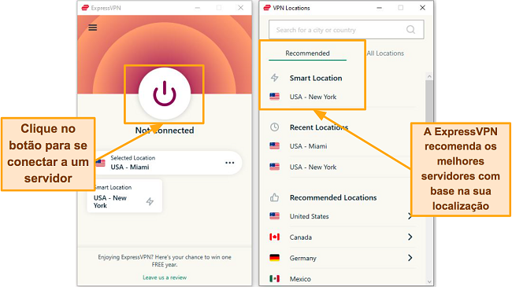Viewport: 512px width, 287px height.
Task: Click the US flag beside Smart Location New York
Action: (274, 96)
